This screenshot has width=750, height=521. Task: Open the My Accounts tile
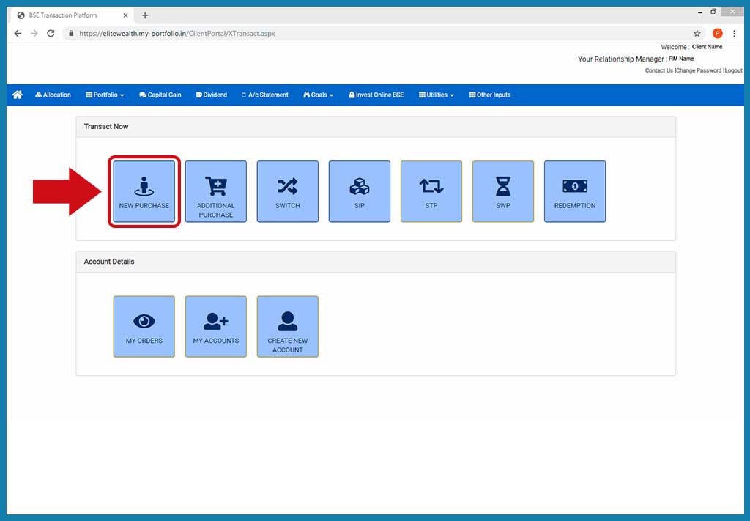click(216, 326)
